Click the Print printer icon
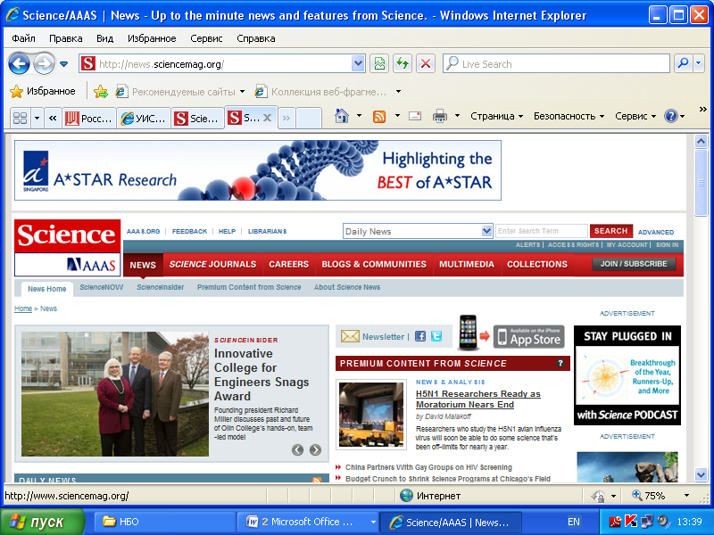 click(x=440, y=117)
